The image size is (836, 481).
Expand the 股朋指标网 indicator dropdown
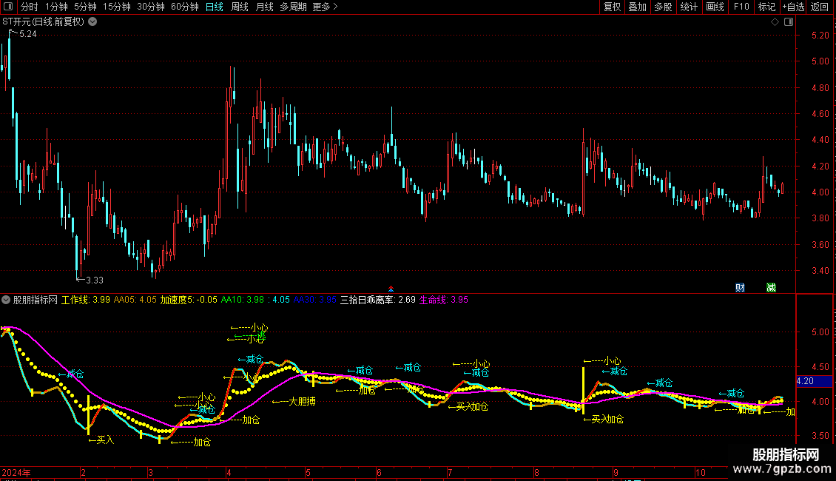tap(6, 300)
